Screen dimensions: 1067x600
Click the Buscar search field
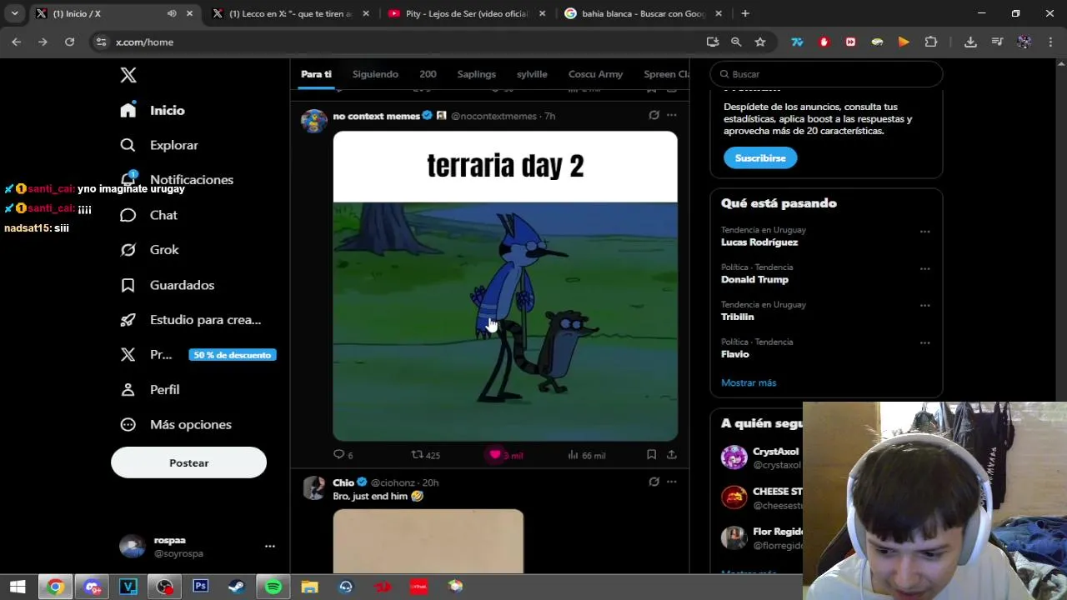826,74
